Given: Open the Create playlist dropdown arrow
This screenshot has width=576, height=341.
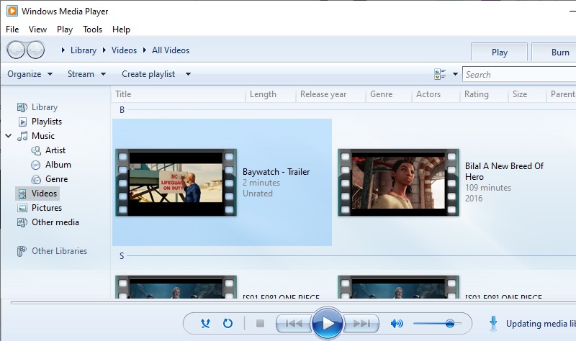Looking at the screenshot, I should (x=188, y=74).
